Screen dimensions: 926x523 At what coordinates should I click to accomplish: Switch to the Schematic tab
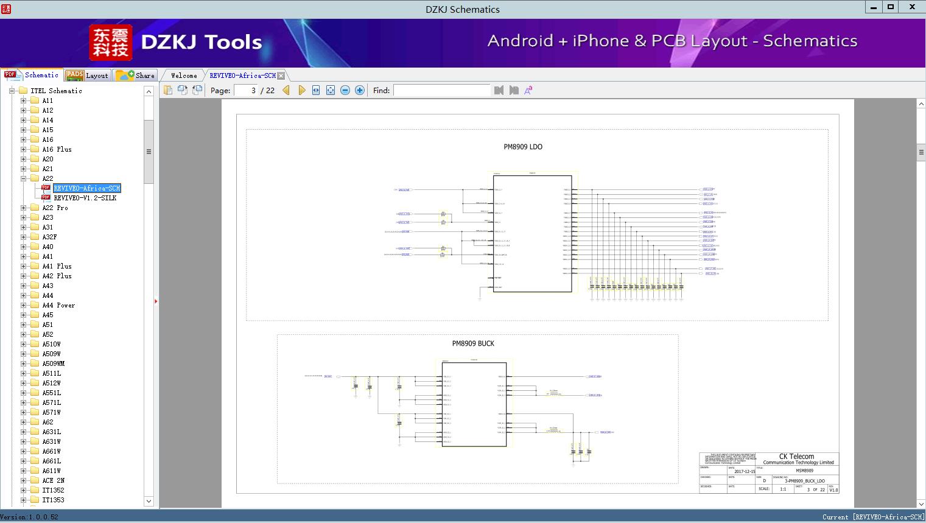[x=32, y=75]
